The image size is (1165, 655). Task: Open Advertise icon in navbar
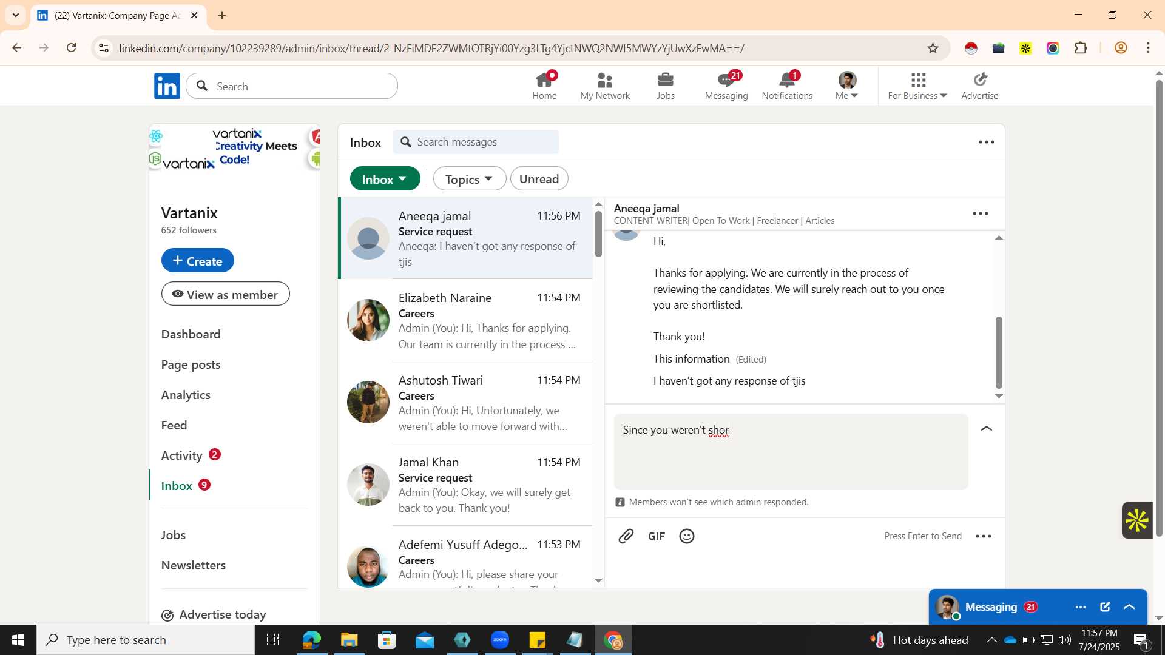(980, 86)
